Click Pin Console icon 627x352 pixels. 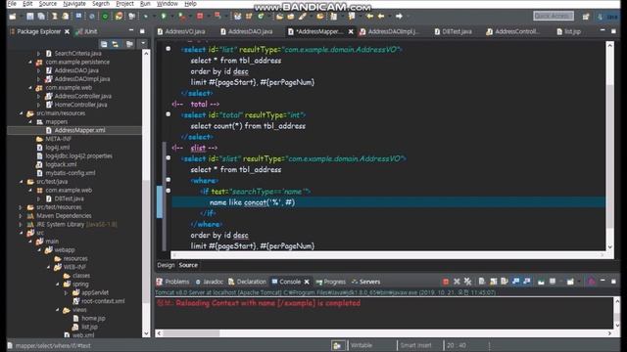click(541, 282)
